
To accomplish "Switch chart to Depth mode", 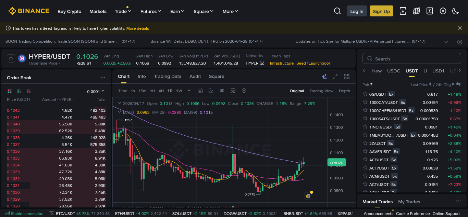I will (x=344, y=91).
